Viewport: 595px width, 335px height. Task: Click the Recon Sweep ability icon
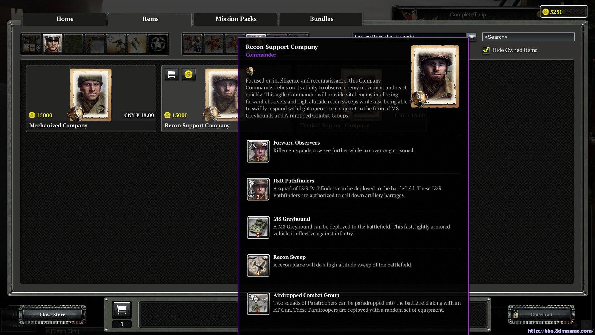click(x=258, y=266)
